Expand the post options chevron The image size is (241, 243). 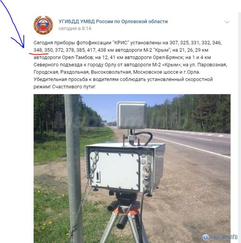227,22
